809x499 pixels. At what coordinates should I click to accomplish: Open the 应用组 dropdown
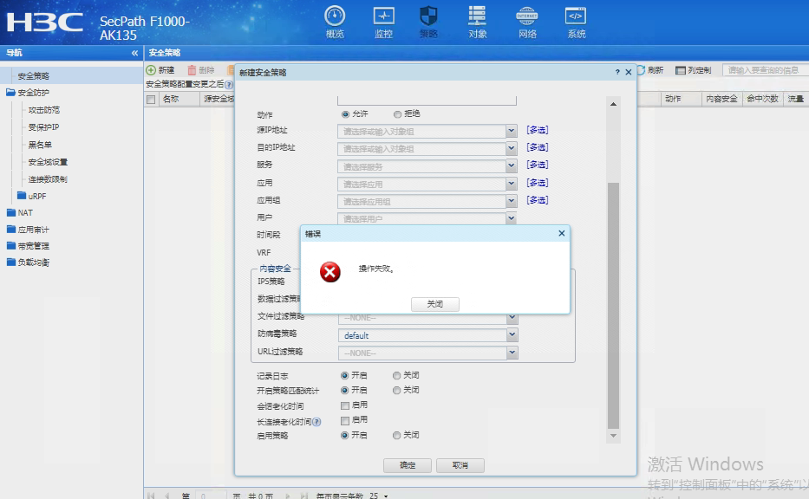(x=511, y=201)
